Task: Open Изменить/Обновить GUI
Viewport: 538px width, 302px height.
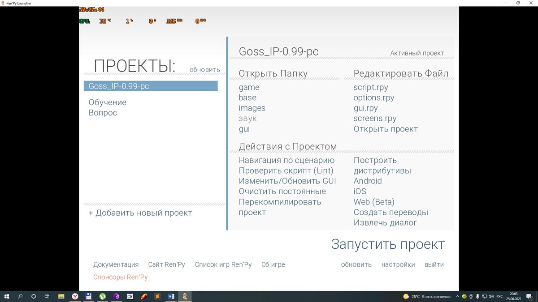Action: 287,181
